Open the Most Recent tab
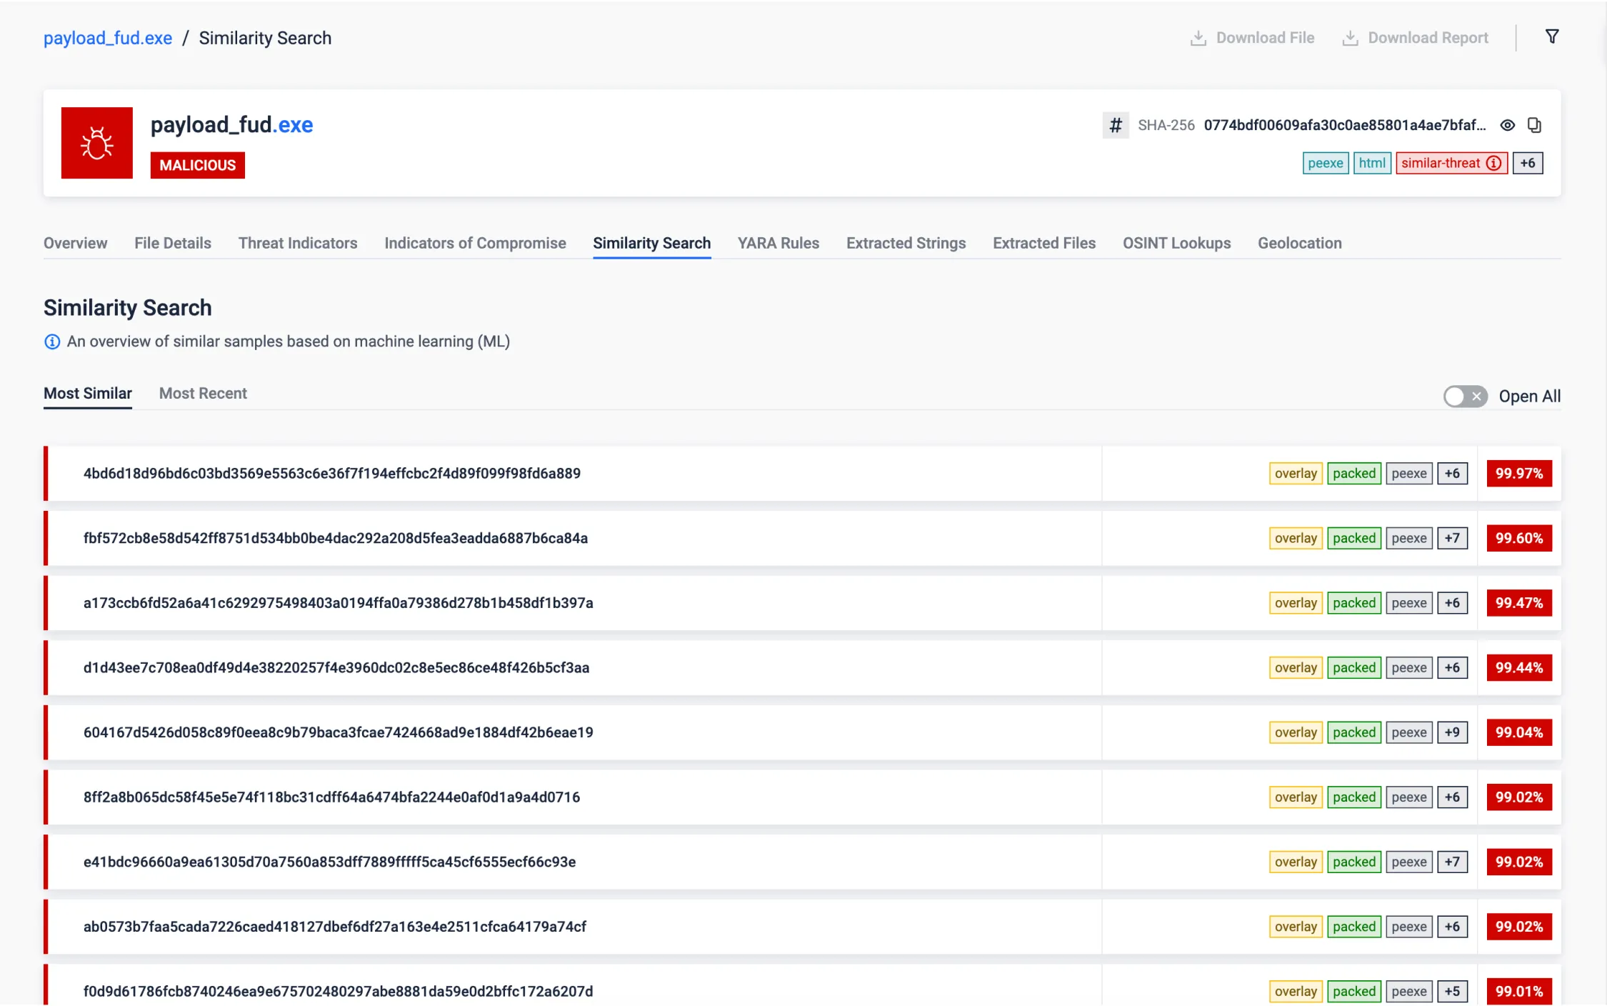The height and width of the screenshot is (1006, 1607). [x=203, y=393]
